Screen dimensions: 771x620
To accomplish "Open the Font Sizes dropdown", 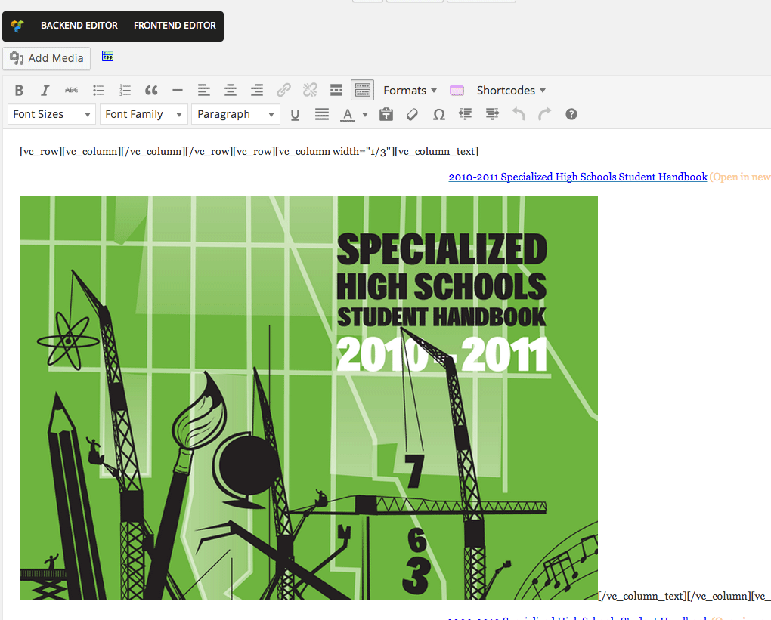I will click(51, 115).
